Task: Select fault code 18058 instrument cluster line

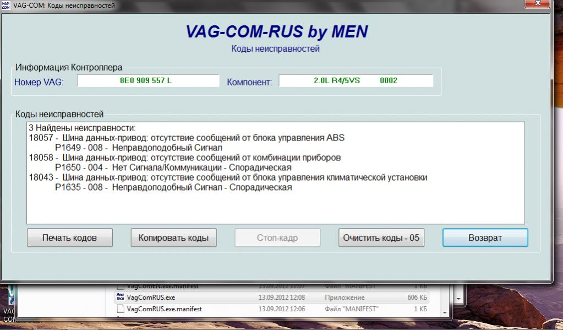Action: [x=184, y=158]
